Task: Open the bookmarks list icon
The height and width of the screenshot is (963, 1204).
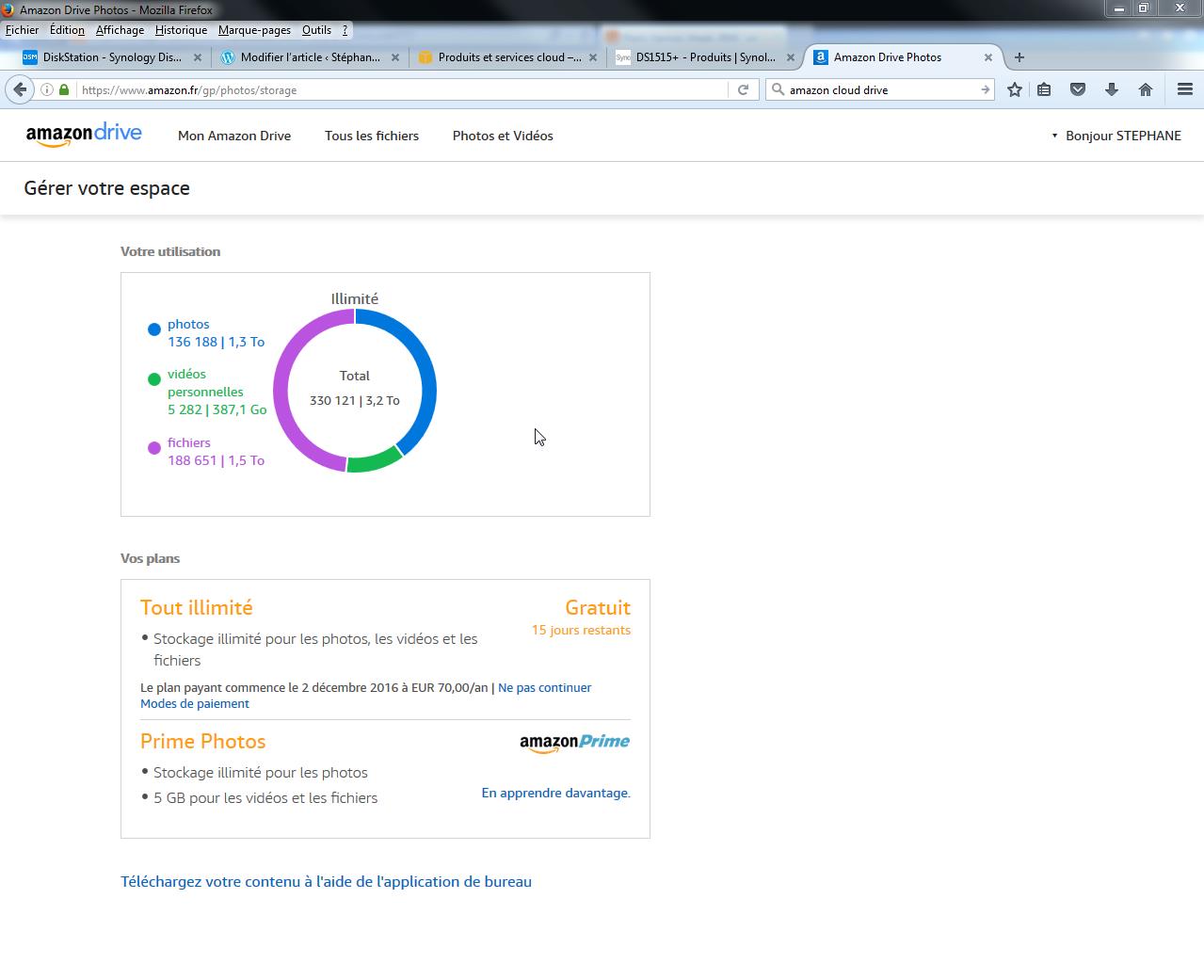Action: point(1044,90)
